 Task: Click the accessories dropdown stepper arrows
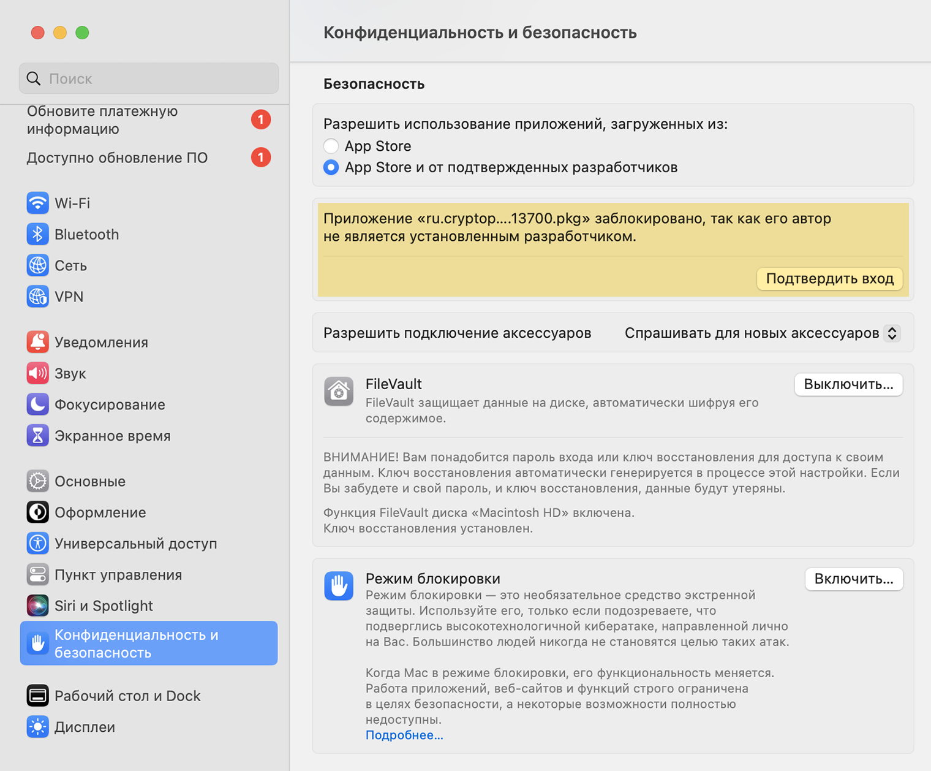click(x=892, y=333)
